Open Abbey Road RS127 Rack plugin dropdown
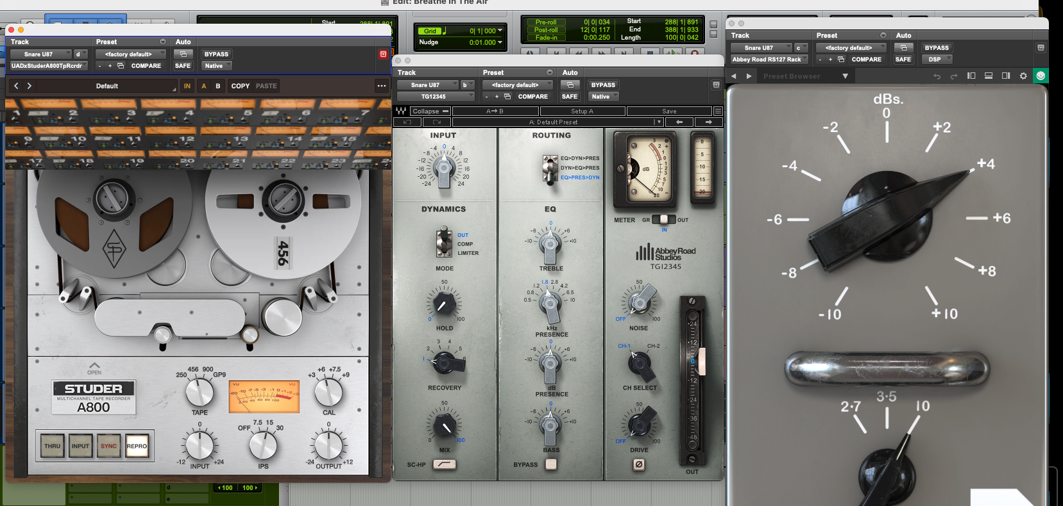1063x506 pixels. 769,60
